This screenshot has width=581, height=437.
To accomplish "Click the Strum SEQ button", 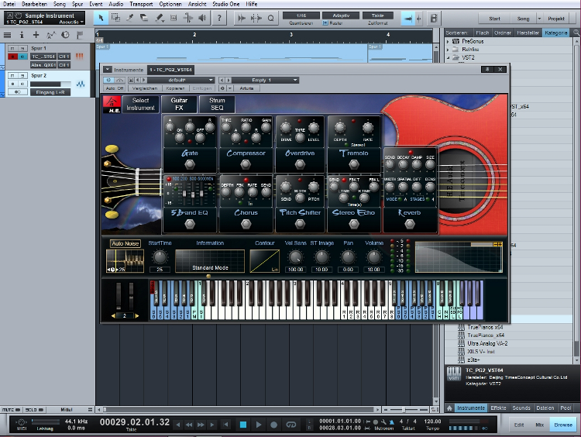I will pyautogui.click(x=217, y=104).
